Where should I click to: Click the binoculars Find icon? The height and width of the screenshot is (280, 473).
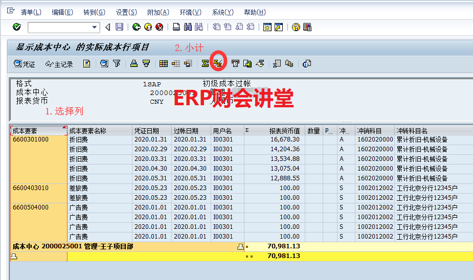(x=188, y=27)
